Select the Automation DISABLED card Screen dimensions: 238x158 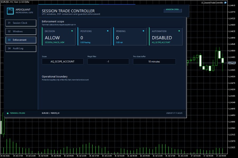166,36
